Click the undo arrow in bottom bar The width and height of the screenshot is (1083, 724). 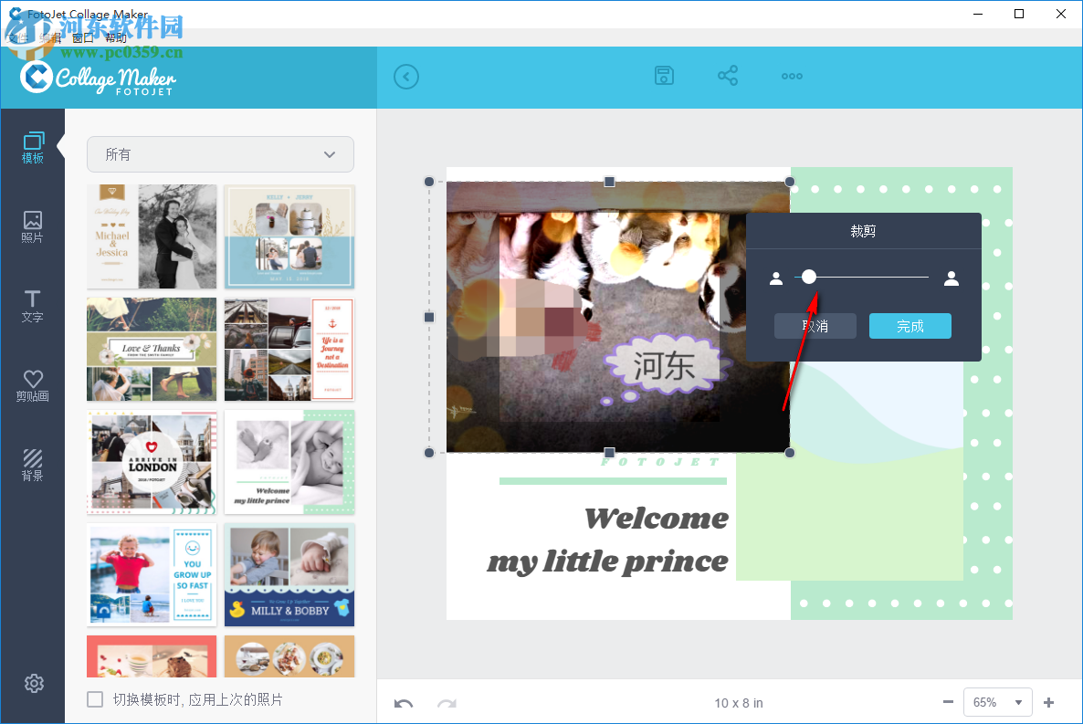[x=404, y=702]
